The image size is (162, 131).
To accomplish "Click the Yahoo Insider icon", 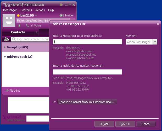I will pos(61,15).
